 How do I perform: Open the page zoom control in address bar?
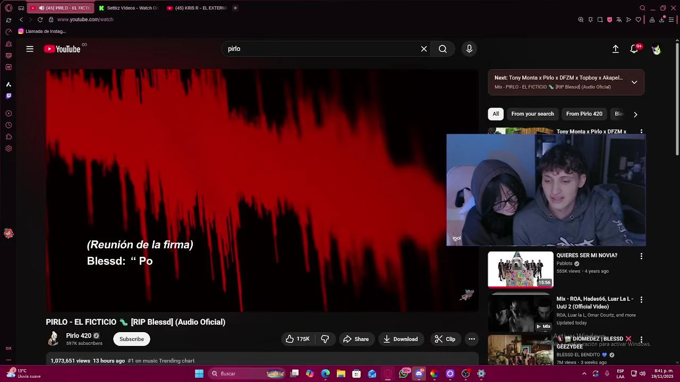pos(581,20)
